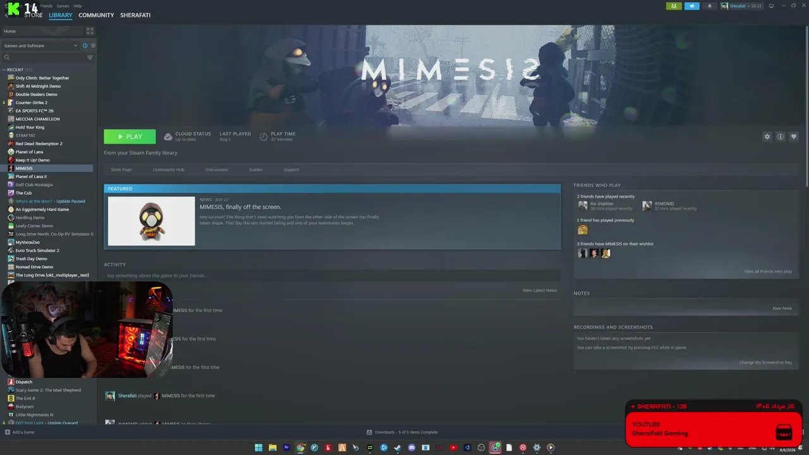Click View Latest News
This screenshot has width=809, height=455.
(539, 290)
